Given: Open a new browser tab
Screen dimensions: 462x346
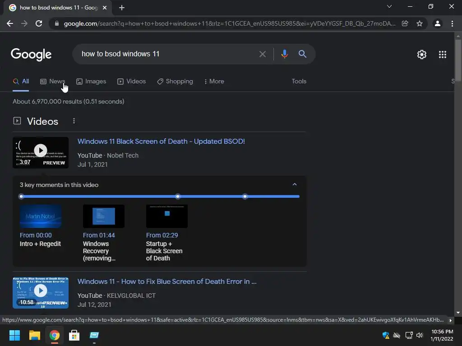Looking at the screenshot, I should click(122, 8).
